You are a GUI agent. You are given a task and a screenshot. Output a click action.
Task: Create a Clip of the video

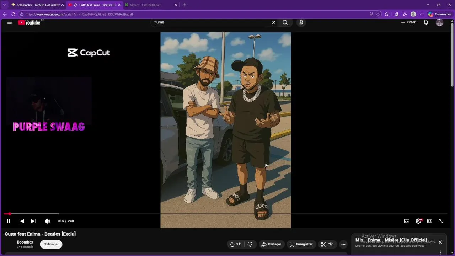pos(327,244)
